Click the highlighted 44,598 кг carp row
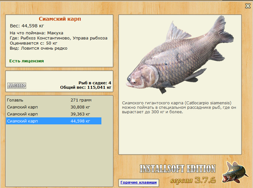Image resolution: width=253 pixels, height=188 pixels. click(54, 121)
